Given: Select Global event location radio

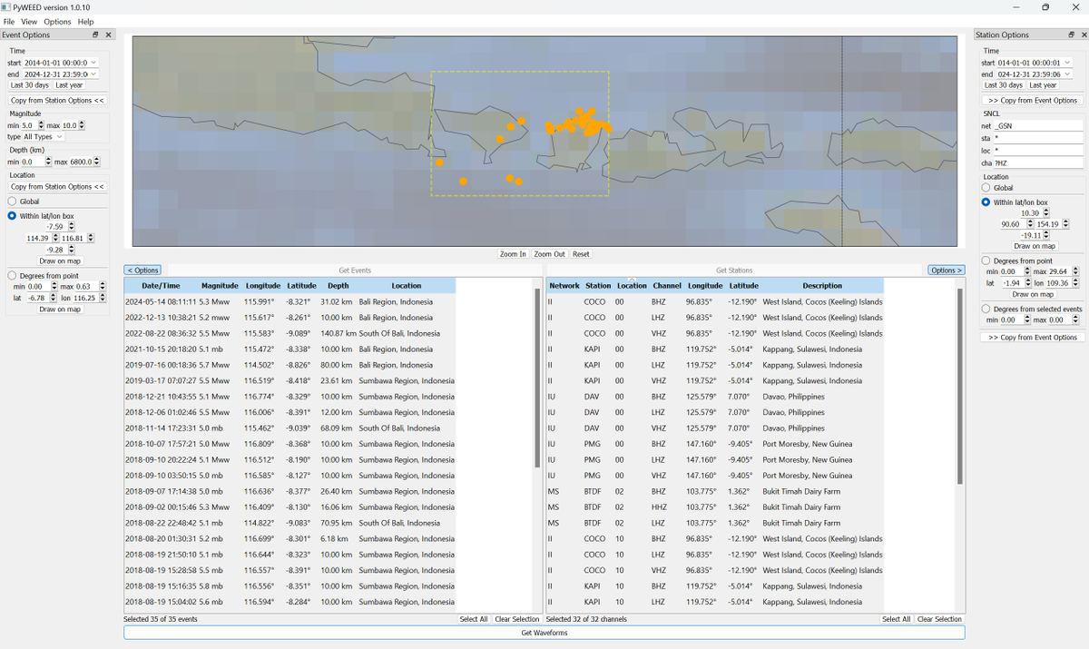Looking at the screenshot, I should tap(12, 202).
